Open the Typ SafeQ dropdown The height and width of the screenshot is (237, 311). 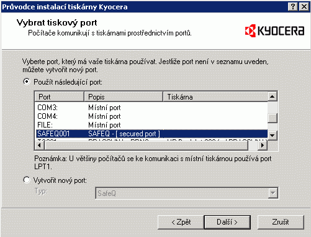273,193
